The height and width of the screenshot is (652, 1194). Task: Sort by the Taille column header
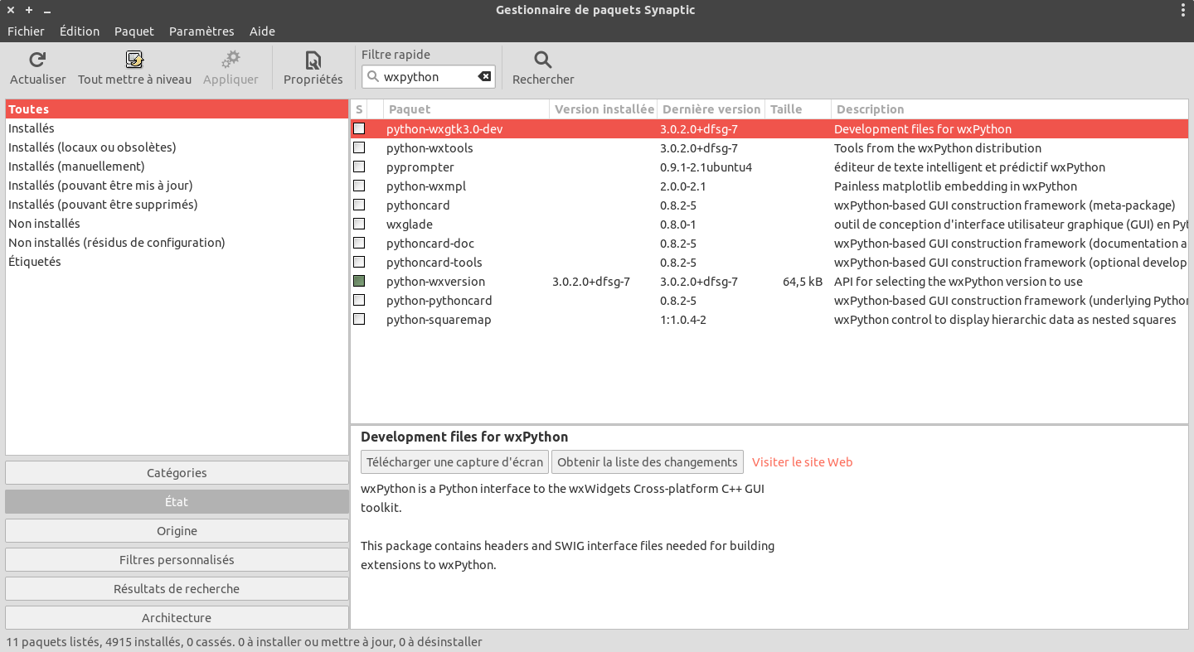798,109
